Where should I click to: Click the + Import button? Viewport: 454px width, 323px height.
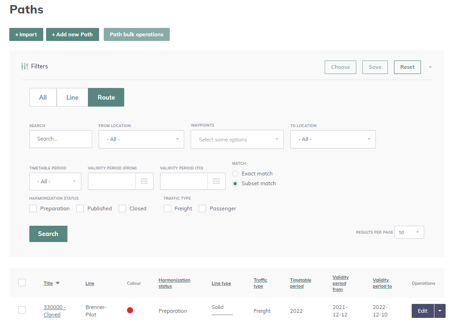(26, 34)
